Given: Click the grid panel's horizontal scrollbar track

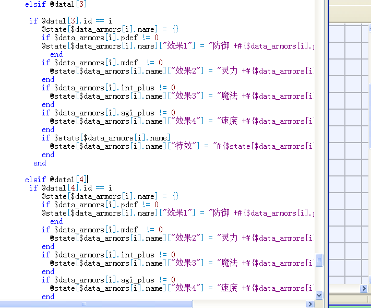Looking at the screenshot, I should pyautogui.click(x=344, y=288).
